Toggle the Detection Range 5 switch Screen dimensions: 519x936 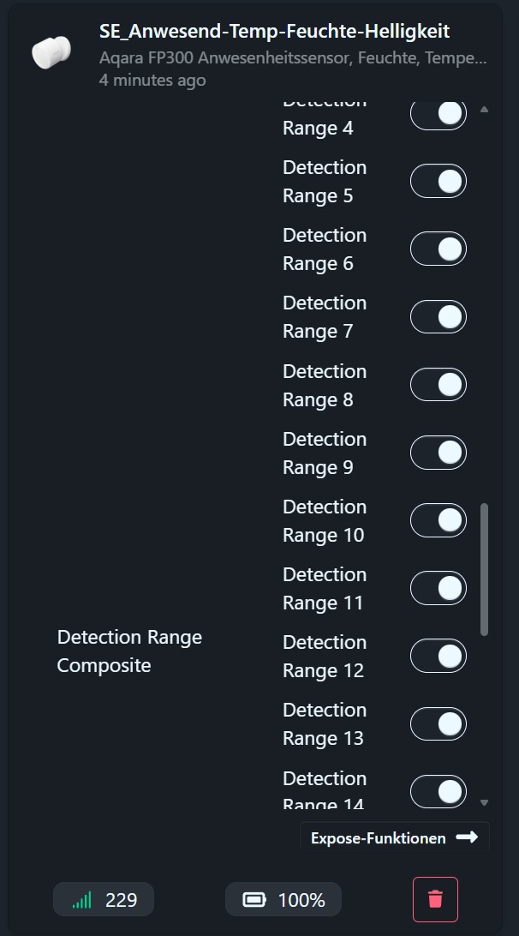[x=438, y=181]
